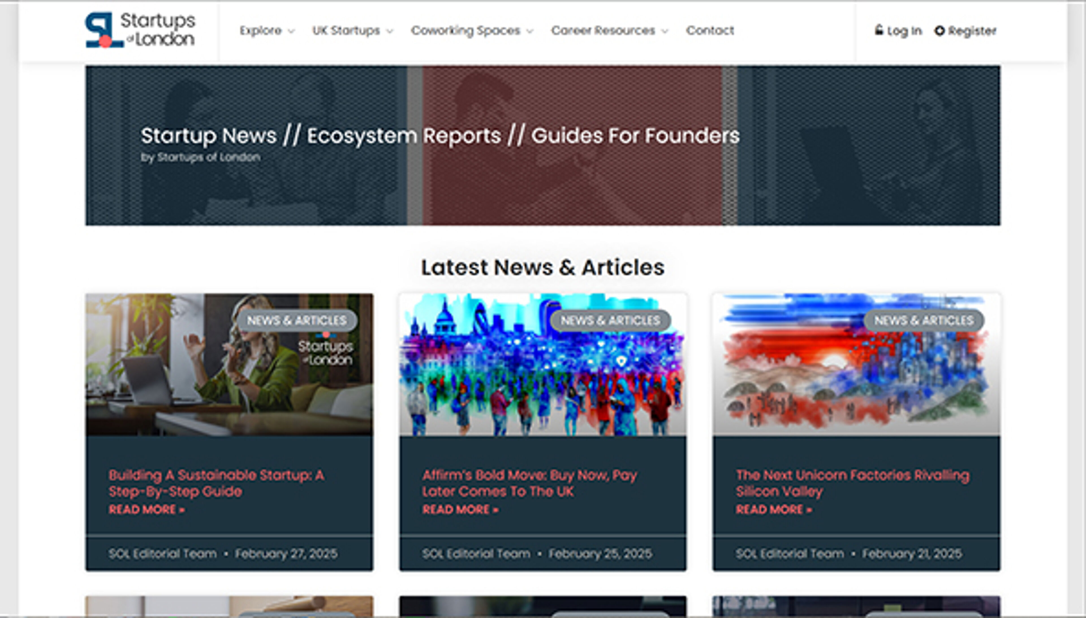1086x618 pixels.
Task: Click the SOL Editorial Team author link
Action: pos(163,554)
